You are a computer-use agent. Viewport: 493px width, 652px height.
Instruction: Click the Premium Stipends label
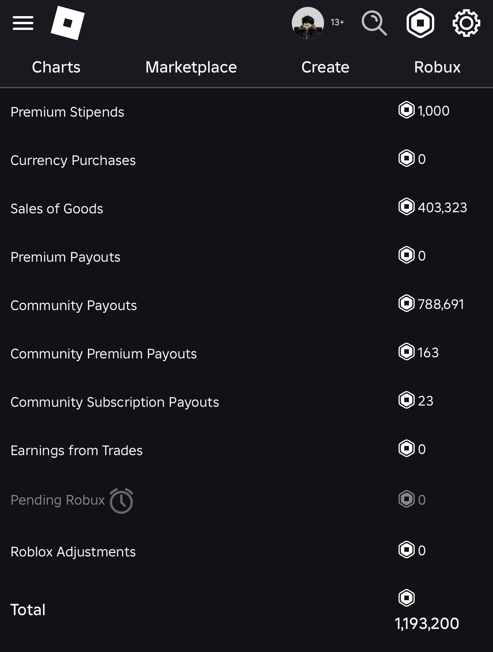[x=67, y=112]
